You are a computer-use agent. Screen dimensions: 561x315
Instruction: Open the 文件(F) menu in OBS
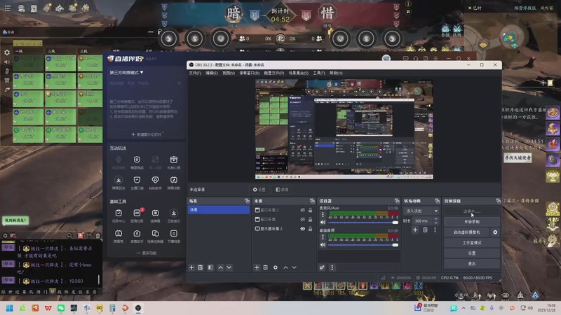(x=195, y=73)
